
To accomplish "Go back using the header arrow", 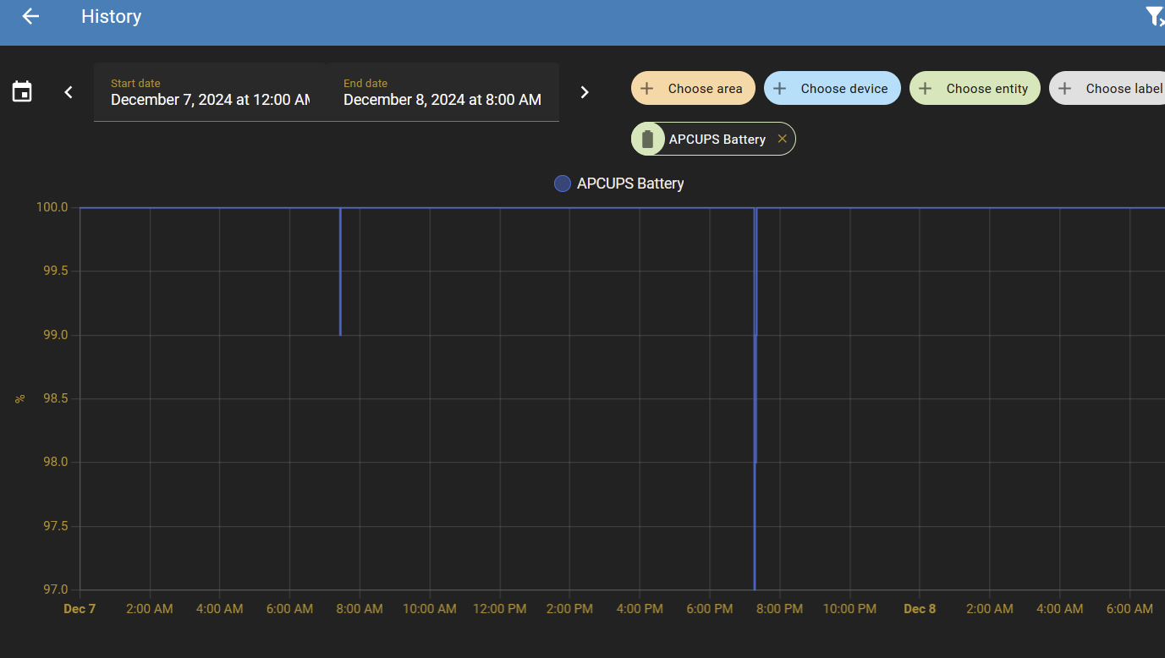I will (30, 16).
